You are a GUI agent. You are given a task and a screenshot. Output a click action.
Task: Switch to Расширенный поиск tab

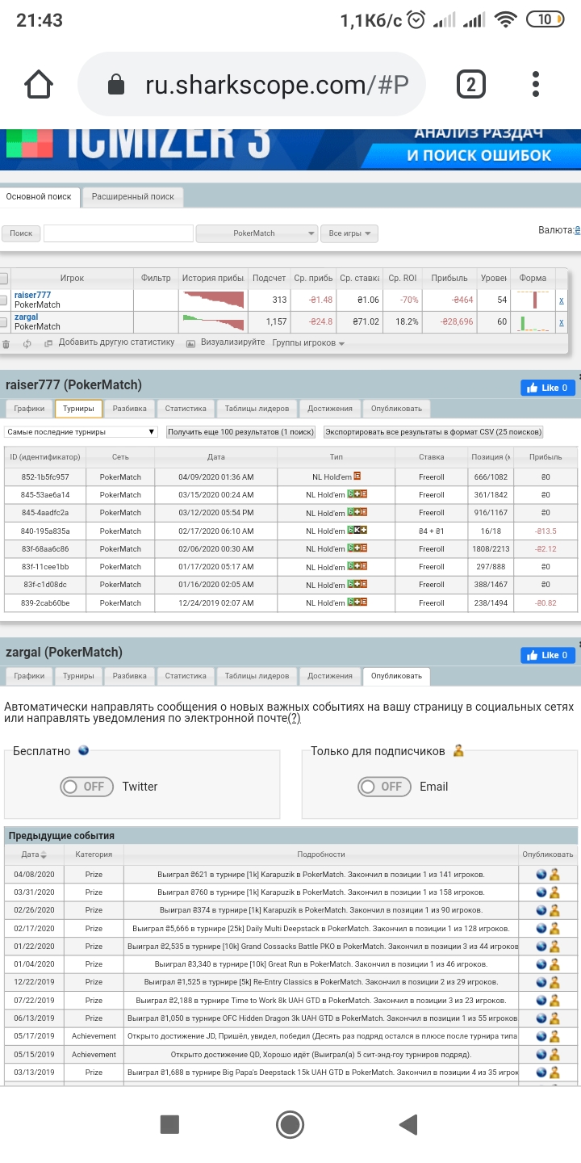pos(133,196)
